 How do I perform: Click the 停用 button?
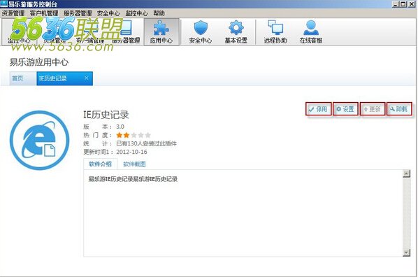coord(319,109)
